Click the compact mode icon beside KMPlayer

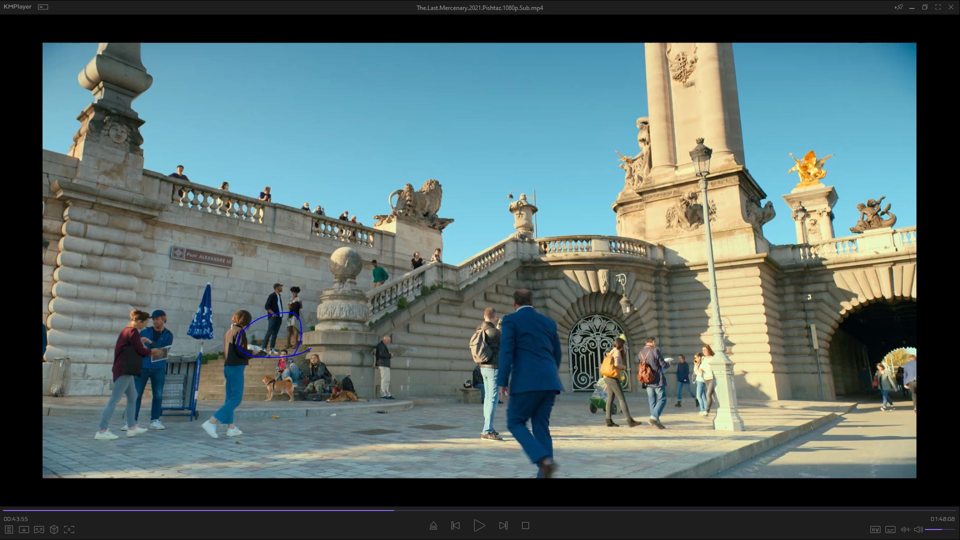point(43,7)
